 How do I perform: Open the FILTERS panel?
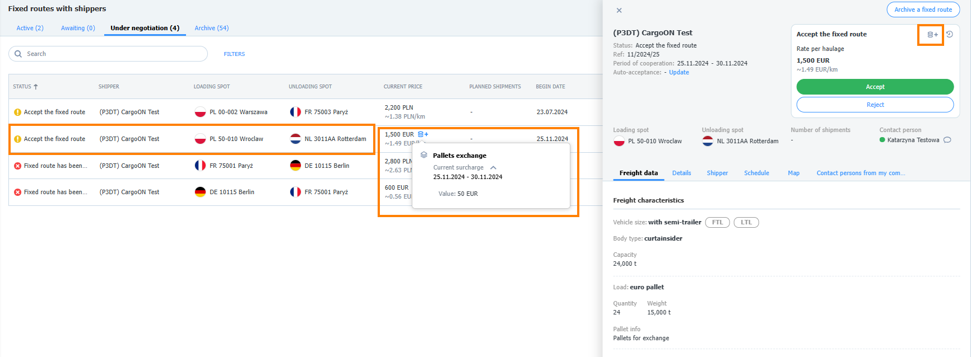(x=234, y=54)
